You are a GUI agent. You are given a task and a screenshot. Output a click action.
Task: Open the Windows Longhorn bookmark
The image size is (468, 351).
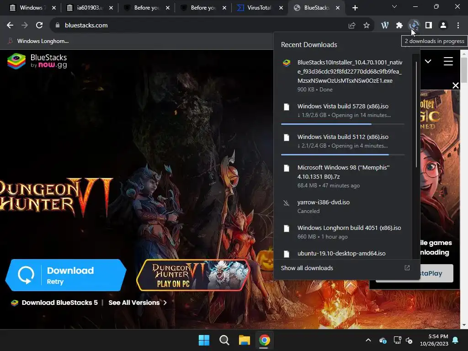39,41
